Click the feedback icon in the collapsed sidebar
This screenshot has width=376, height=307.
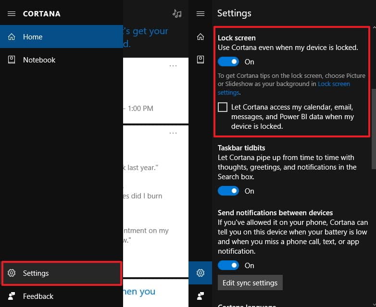(201, 296)
